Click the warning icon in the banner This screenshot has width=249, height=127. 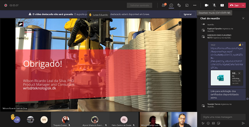30,14
